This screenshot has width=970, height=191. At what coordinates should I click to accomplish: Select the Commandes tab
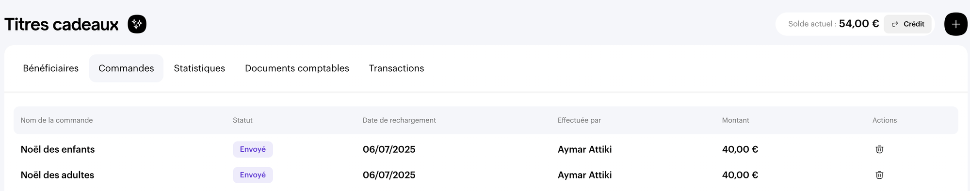tap(126, 68)
